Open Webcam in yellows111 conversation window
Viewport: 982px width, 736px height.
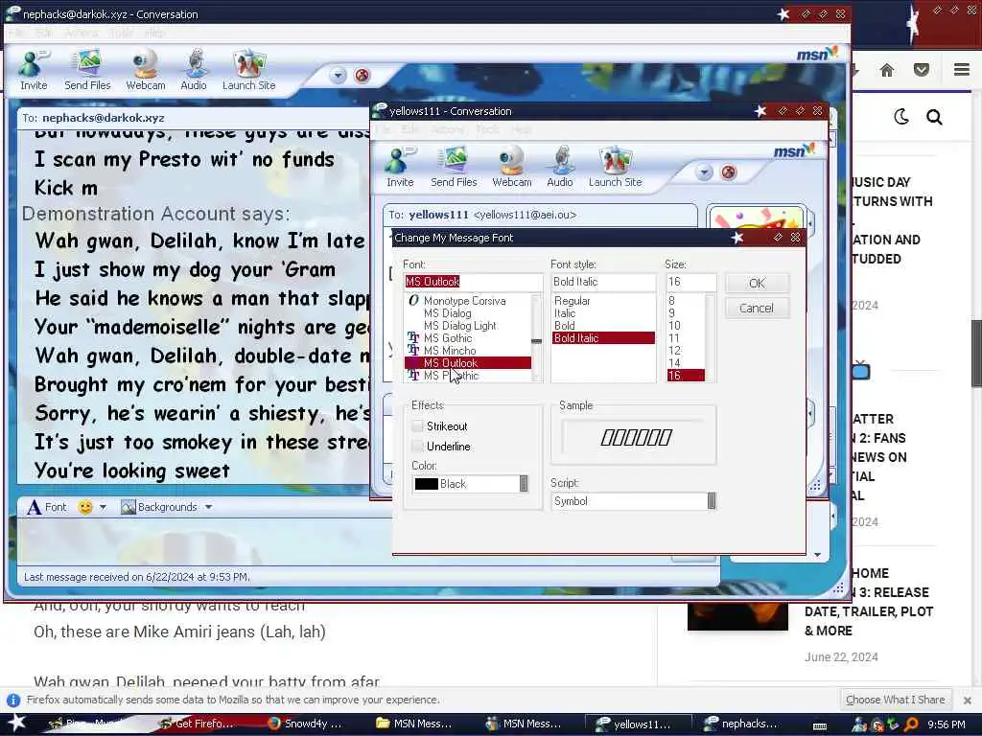pos(512,167)
